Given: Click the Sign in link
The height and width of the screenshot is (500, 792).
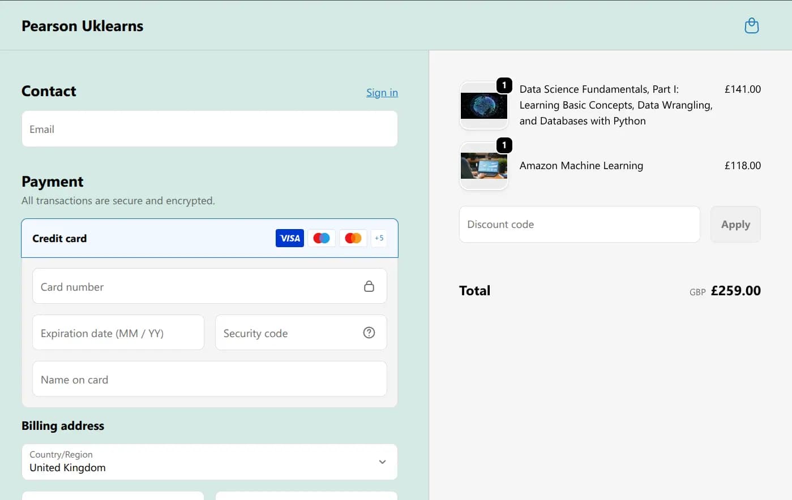Looking at the screenshot, I should coord(382,92).
